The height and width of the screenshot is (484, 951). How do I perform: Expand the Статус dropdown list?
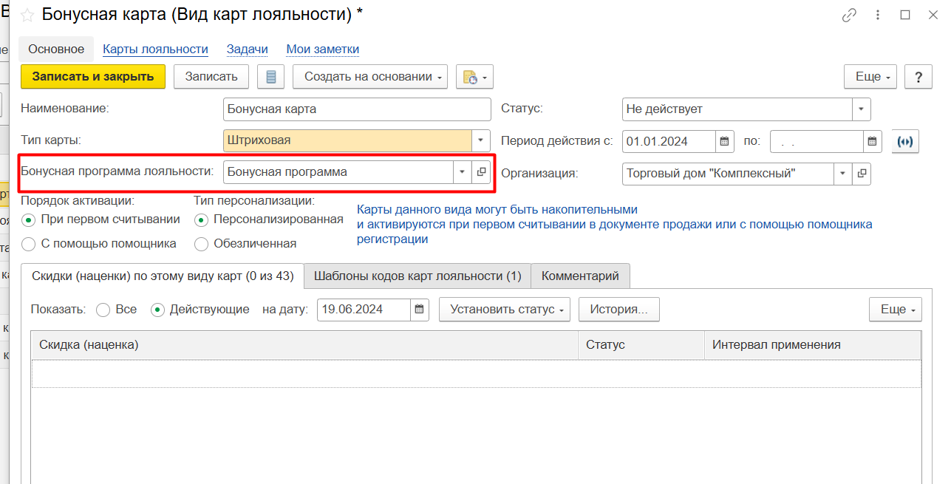pyautogui.click(x=861, y=109)
